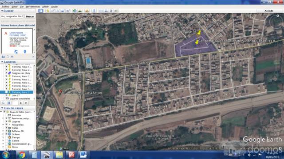Viewport: 284px width, 159px height.
Task: Click the transparency slider below Lugares list
Action: point(15,103)
